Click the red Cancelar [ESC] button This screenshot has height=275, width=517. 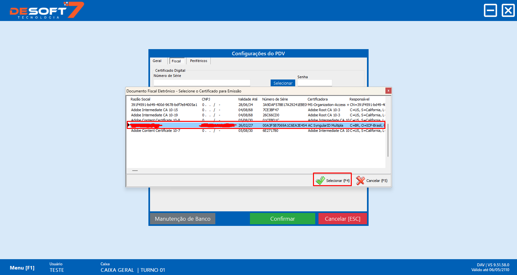(x=343, y=219)
